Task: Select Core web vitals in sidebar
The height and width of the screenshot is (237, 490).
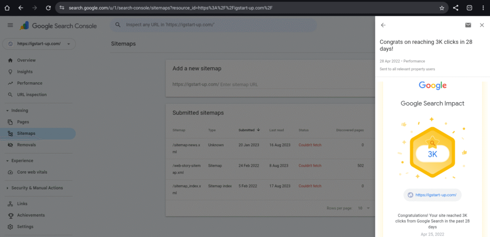Action: coord(32,172)
